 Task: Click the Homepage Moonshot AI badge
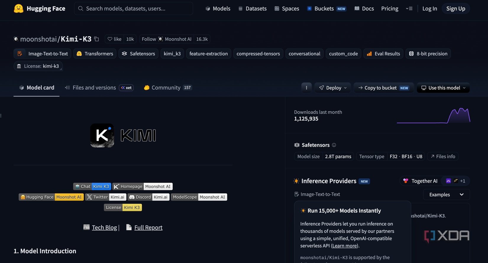click(143, 186)
